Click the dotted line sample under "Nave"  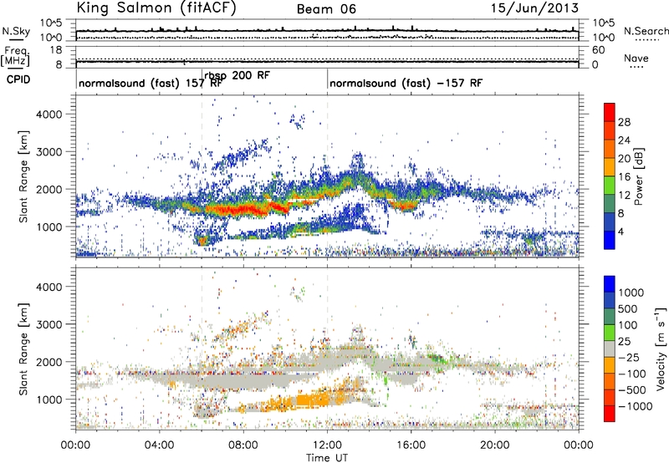[x=636, y=67]
